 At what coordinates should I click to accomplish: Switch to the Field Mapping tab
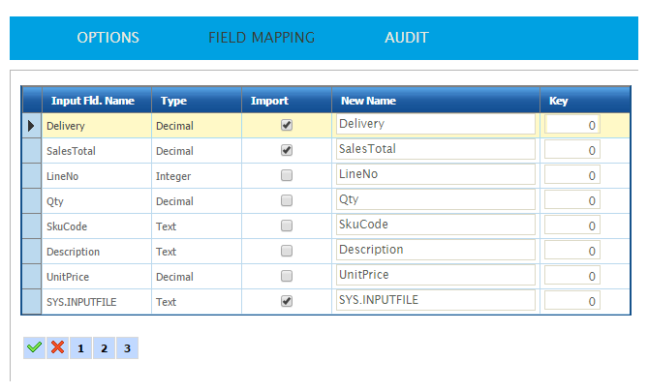point(262,38)
